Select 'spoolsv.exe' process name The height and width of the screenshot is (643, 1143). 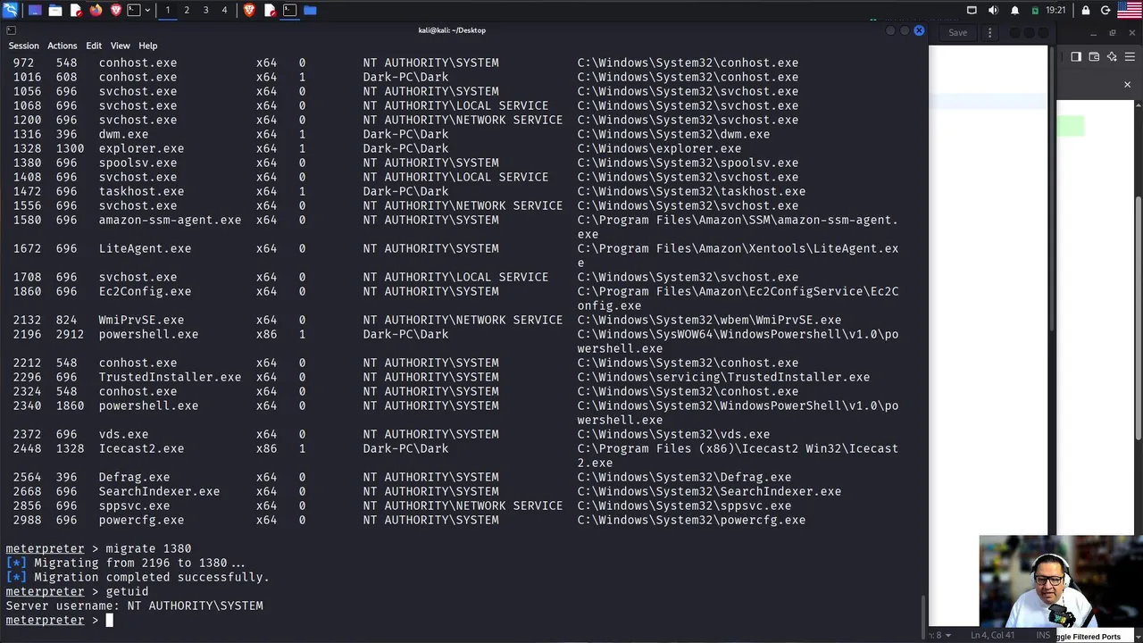point(138,163)
